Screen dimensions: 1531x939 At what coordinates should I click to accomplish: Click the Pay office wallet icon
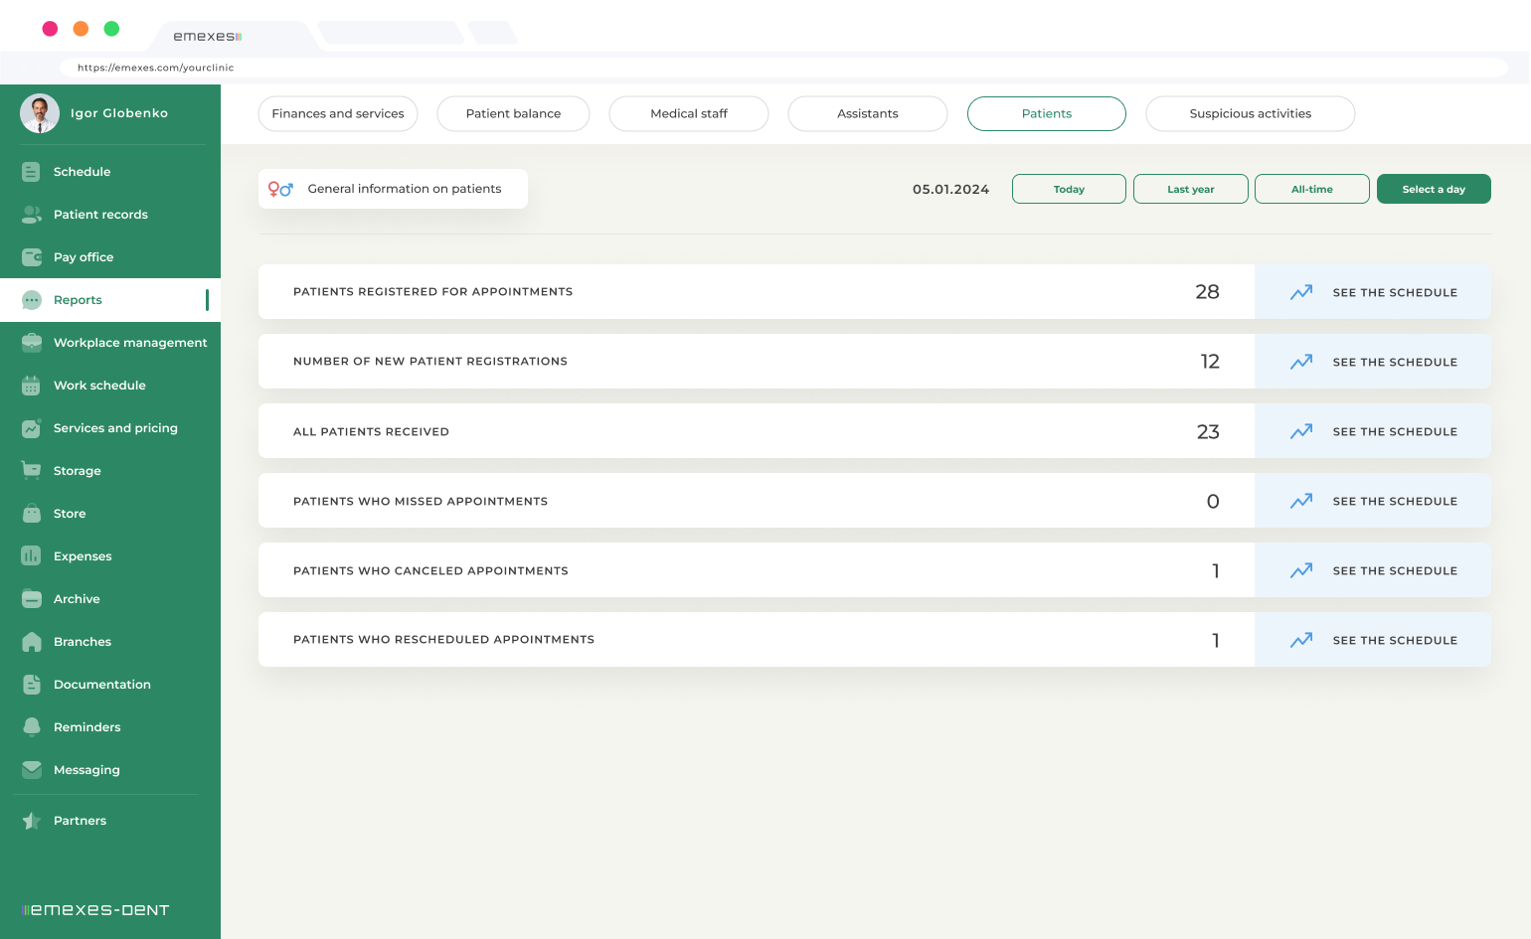tap(31, 257)
